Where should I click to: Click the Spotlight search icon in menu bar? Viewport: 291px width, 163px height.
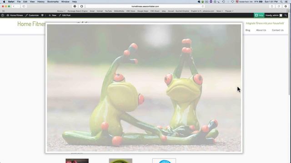[281, 2]
